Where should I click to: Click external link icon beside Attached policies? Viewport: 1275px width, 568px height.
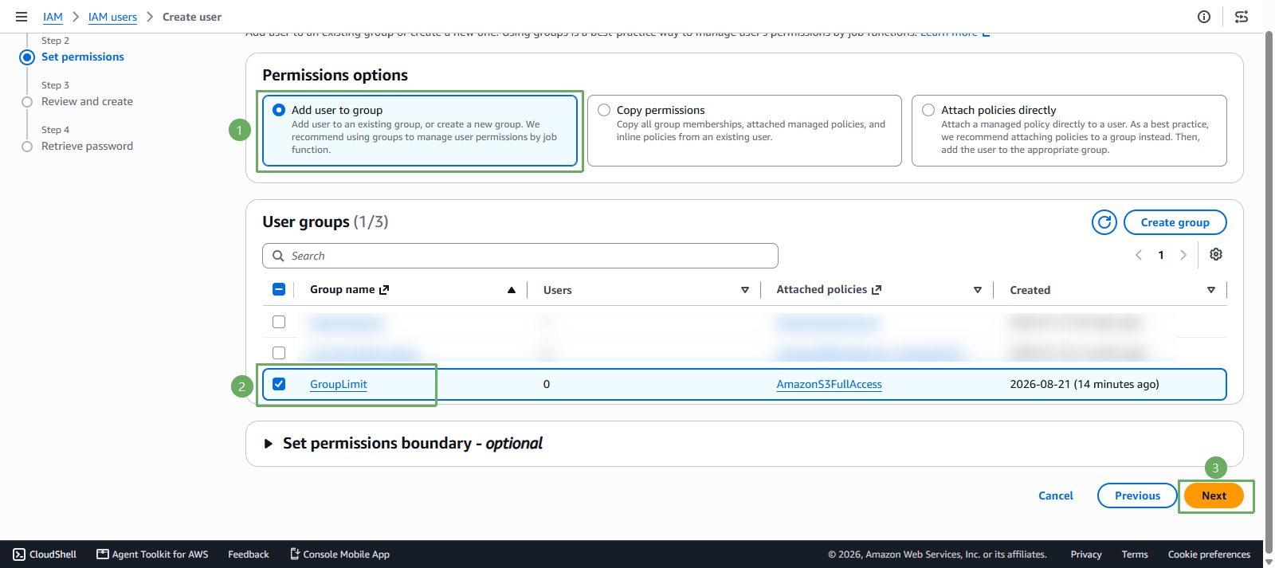[x=877, y=290]
